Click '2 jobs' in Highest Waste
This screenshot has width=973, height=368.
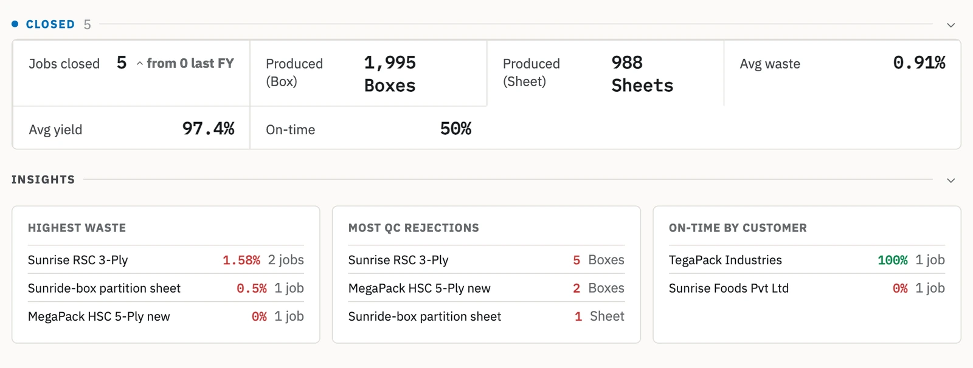pyautogui.click(x=286, y=260)
